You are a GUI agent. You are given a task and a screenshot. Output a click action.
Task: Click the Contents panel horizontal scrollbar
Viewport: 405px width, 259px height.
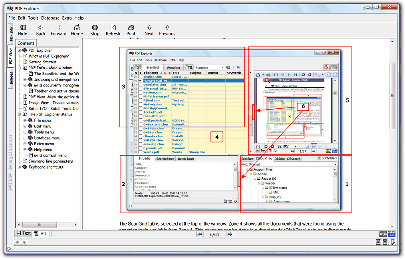(40, 225)
